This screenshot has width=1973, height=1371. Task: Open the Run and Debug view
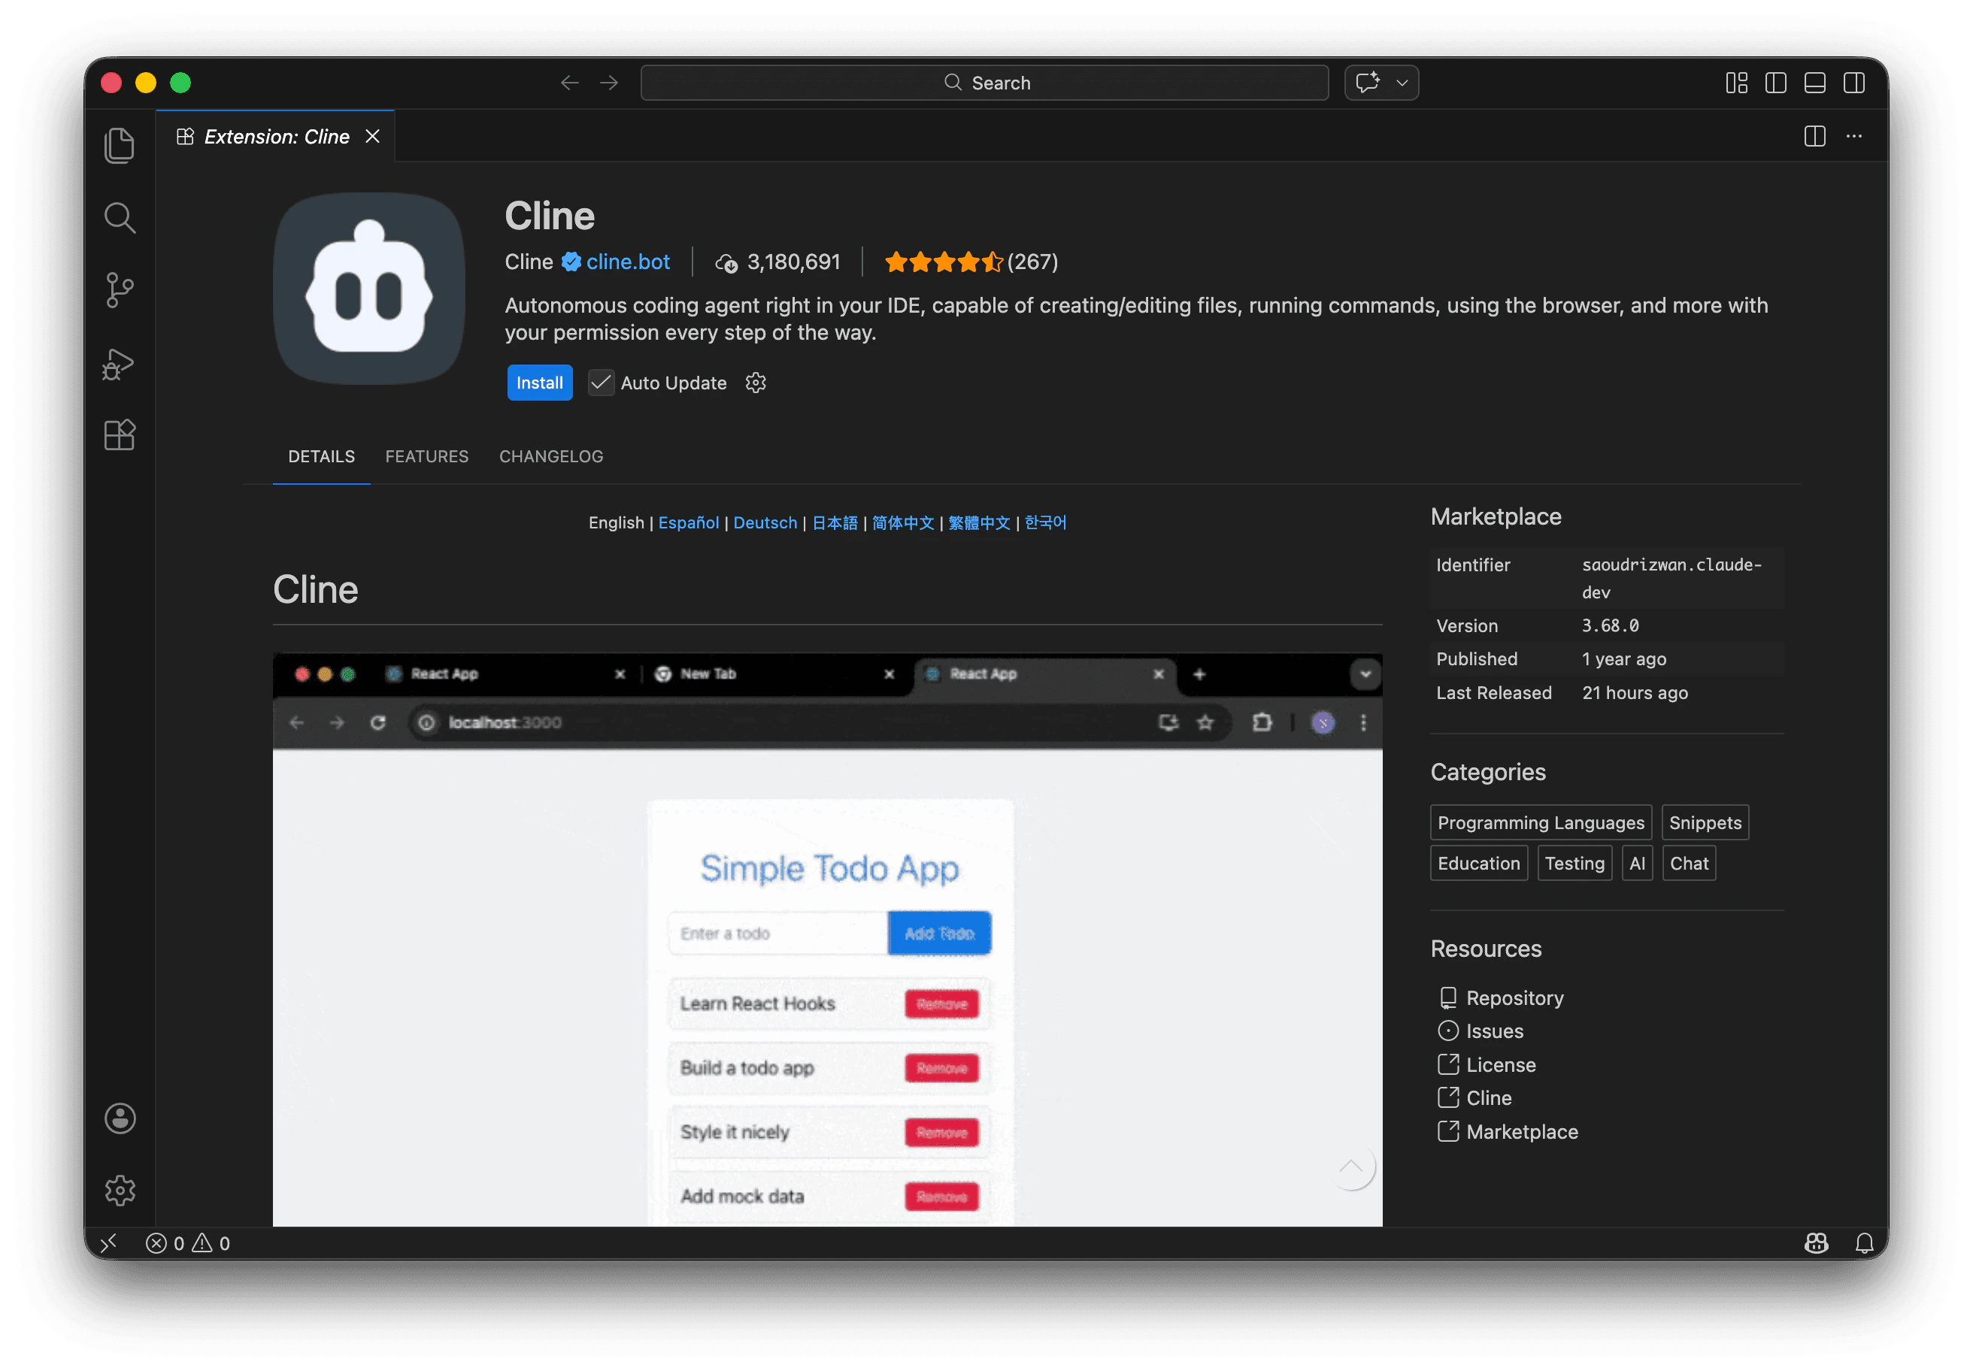pyautogui.click(x=120, y=363)
